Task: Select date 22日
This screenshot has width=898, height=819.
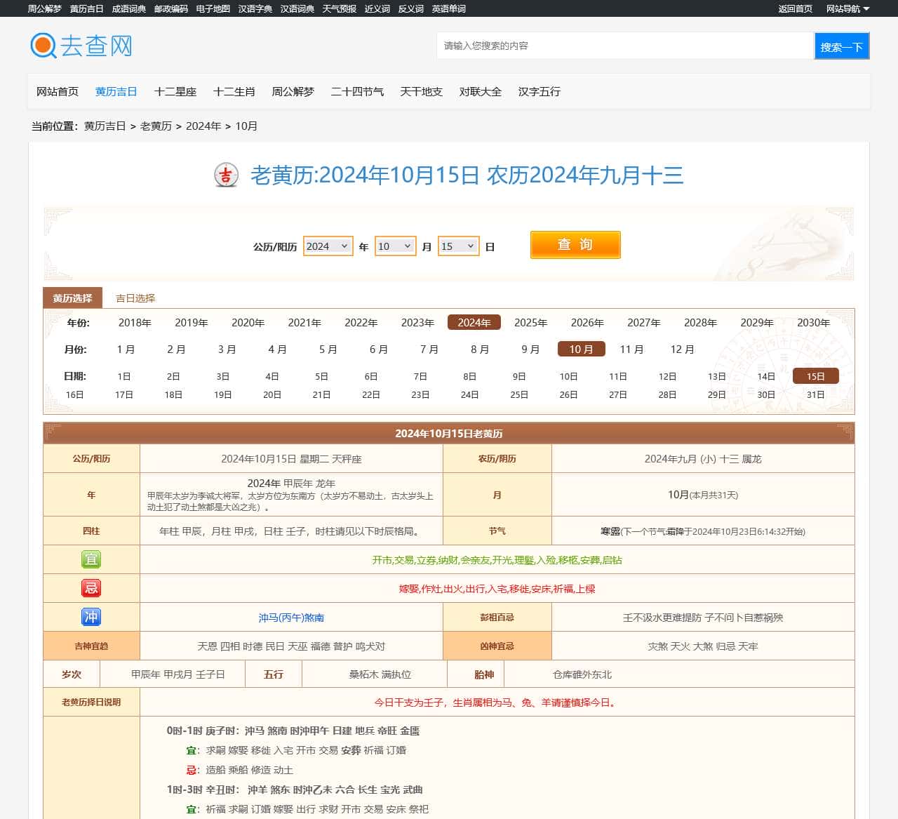Action: [371, 394]
